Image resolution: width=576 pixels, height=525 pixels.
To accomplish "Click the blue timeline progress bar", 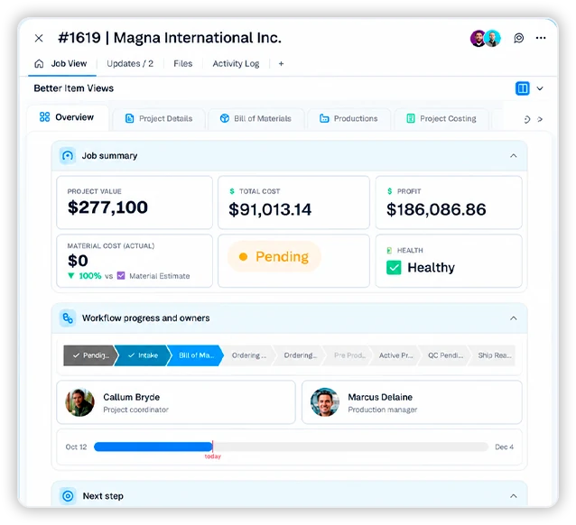I will 153,447.
